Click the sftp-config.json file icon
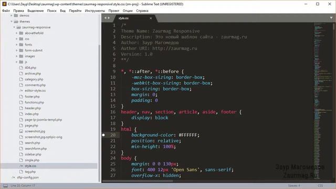Viewport: 336px width, 189px height. tap(13, 177)
